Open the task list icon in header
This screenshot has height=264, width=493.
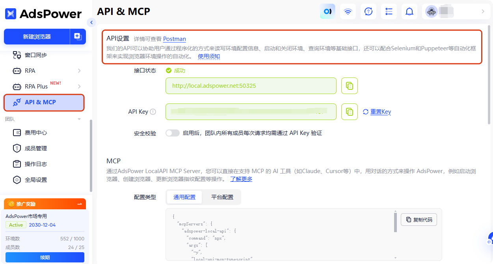(x=389, y=11)
